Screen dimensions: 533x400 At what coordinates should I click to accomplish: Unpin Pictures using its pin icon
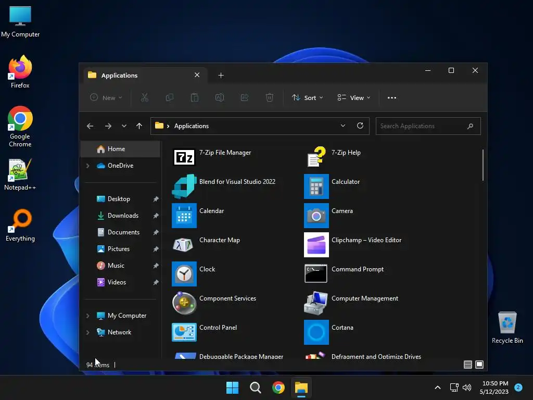tap(156, 249)
